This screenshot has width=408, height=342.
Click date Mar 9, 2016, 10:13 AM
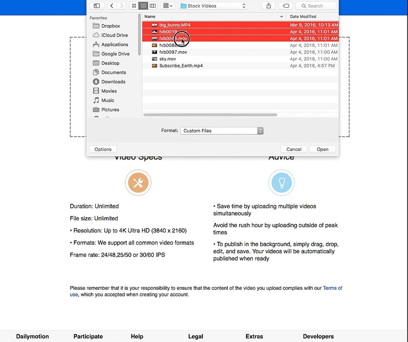(x=314, y=25)
